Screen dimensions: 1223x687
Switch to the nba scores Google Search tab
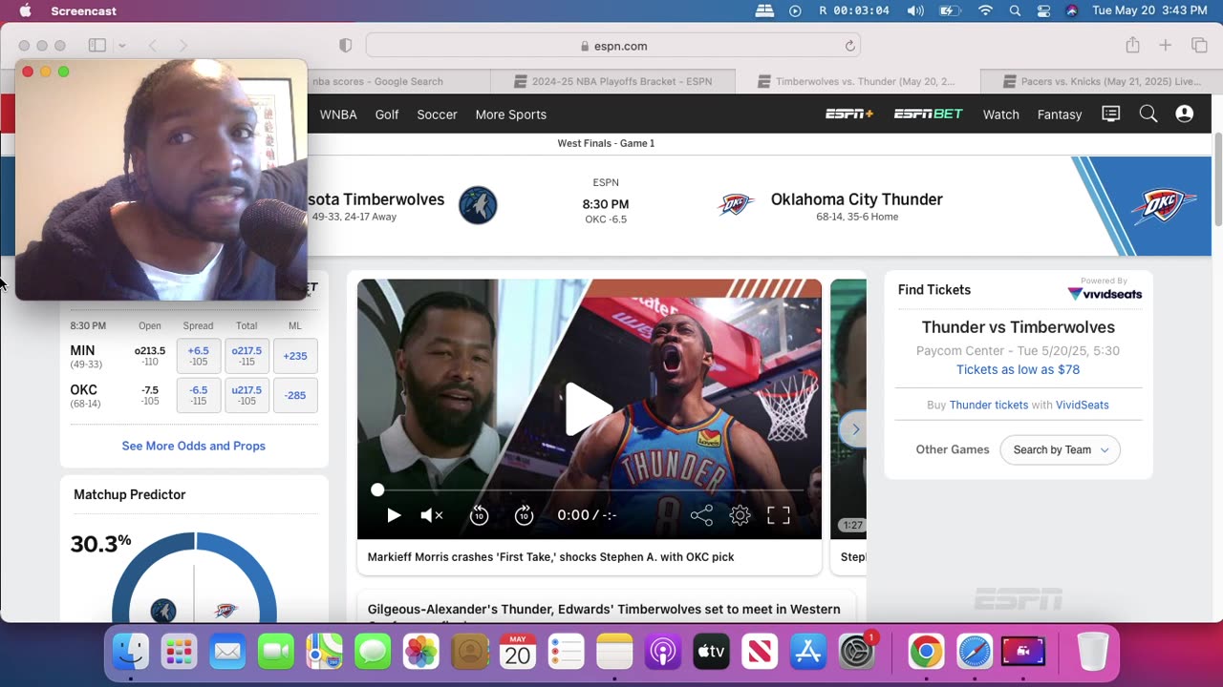pos(378,82)
